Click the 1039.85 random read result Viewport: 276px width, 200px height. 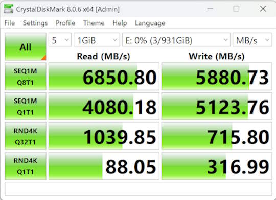104,136
